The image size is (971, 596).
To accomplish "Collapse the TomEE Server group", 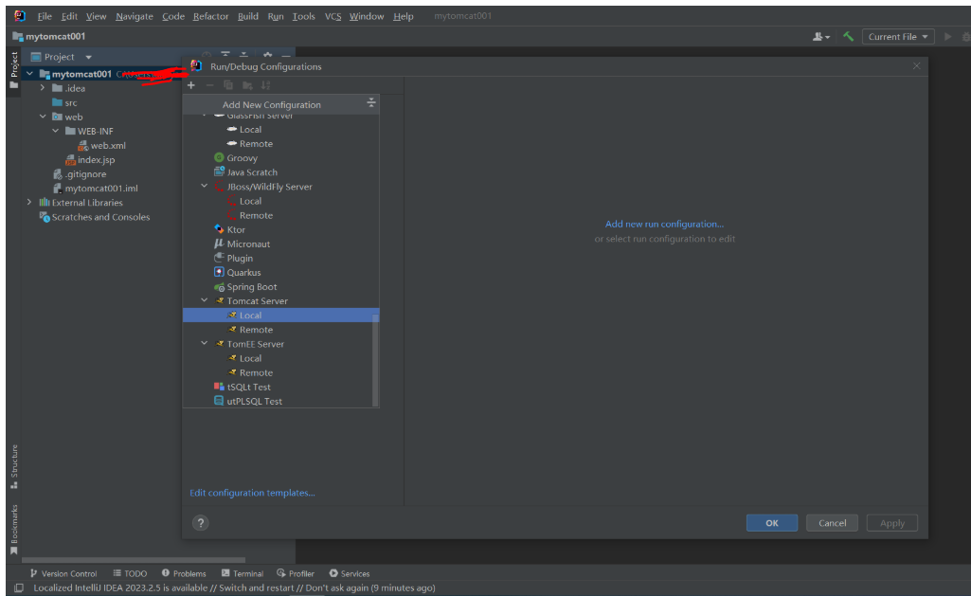I will click(205, 343).
